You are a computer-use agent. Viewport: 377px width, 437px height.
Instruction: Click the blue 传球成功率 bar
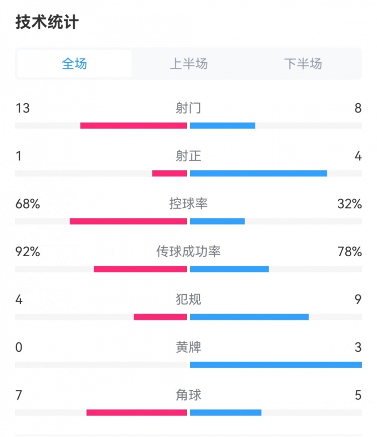coord(229,269)
